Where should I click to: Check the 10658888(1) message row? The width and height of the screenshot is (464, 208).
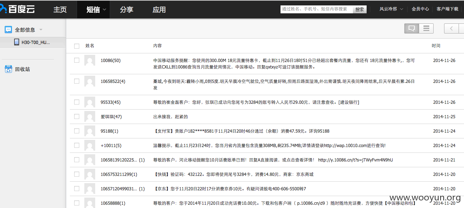tap(77, 203)
